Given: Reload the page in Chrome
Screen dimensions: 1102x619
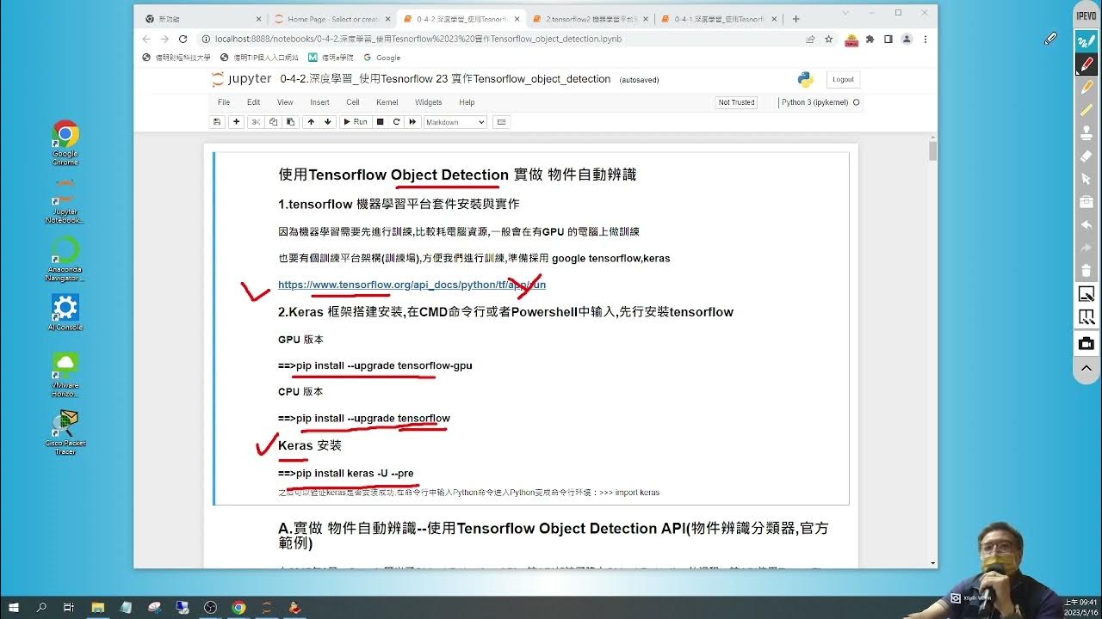Looking at the screenshot, I should [x=183, y=39].
